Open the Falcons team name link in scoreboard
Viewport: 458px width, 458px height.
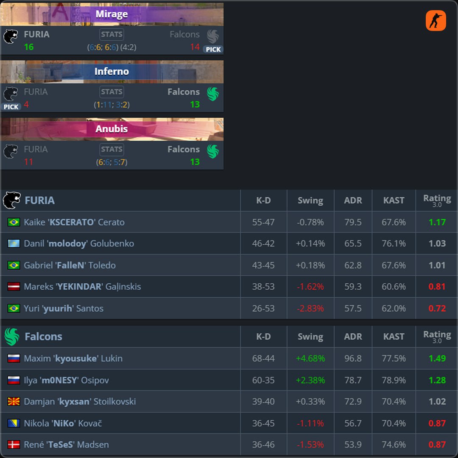pos(43,337)
